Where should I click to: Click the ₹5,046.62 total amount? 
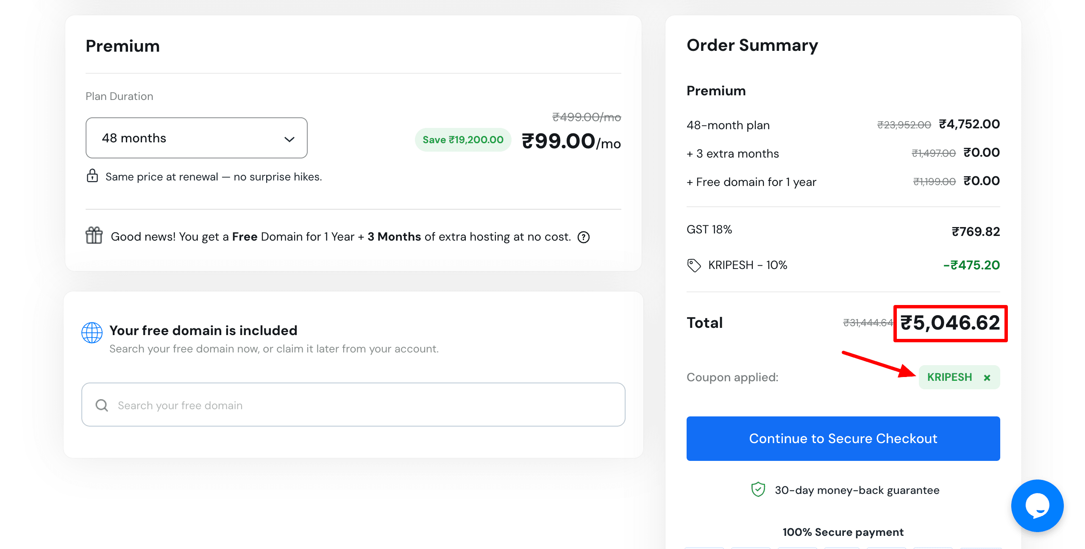(950, 323)
